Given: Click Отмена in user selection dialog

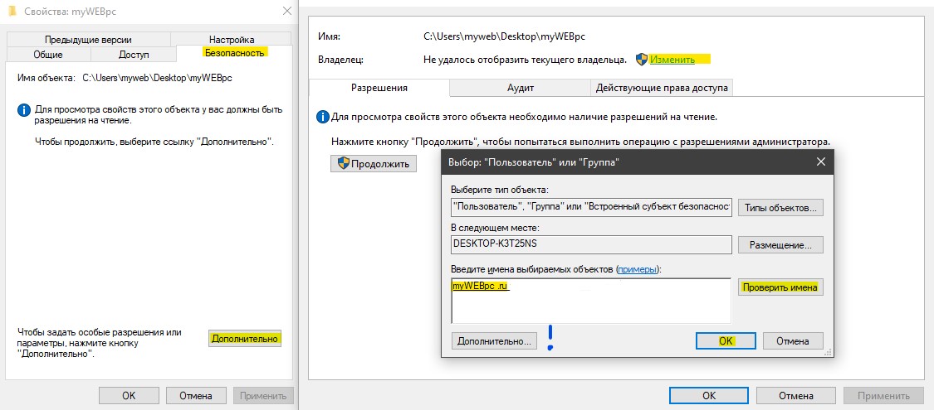Looking at the screenshot, I should 794,341.
